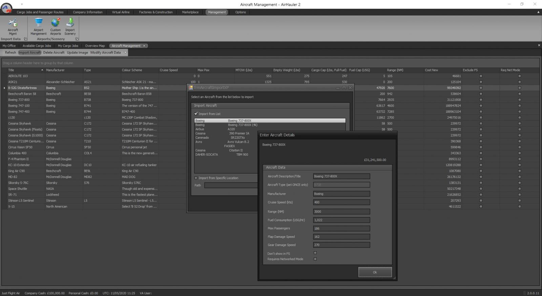Toggle sort arrow on the Title column

click(42, 70)
